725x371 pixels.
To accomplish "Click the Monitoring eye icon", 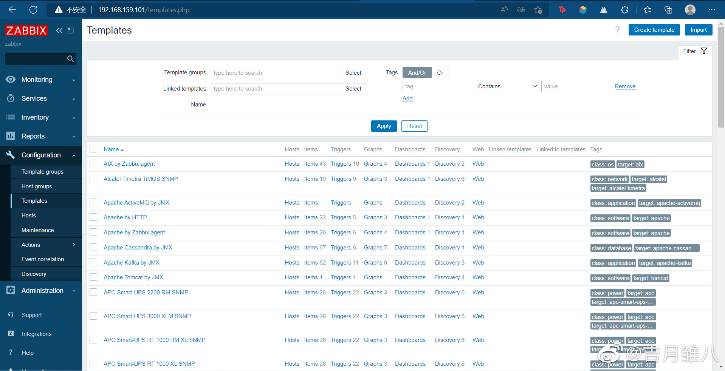I will pos(11,79).
